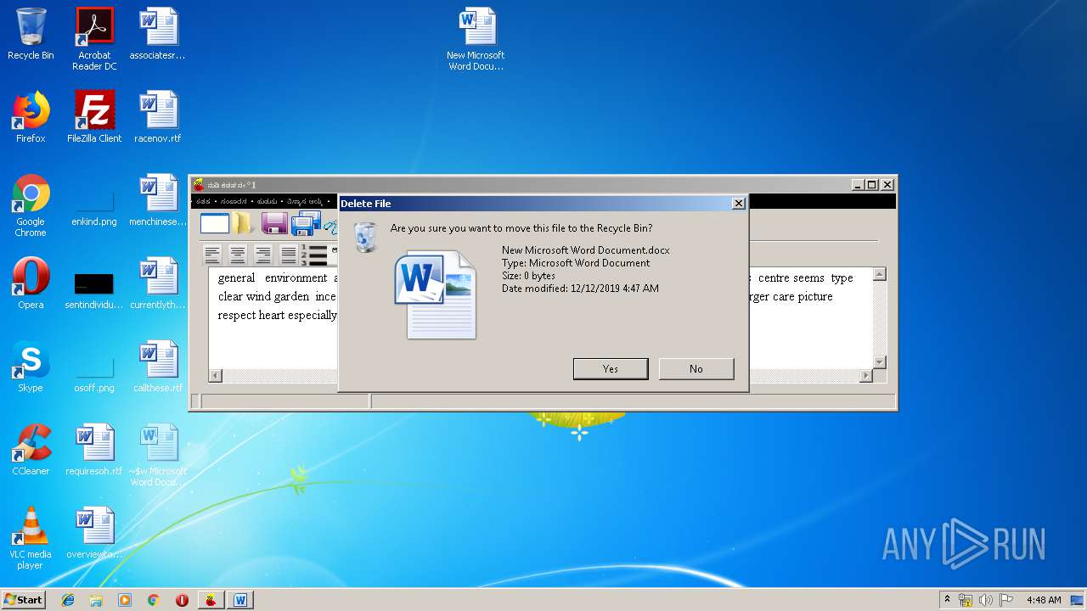Cancel deletion with the No button
This screenshot has width=1087, height=611.
pyautogui.click(x=696, y=368)
